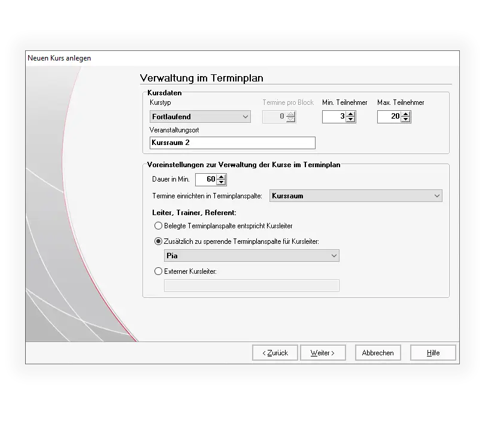Open the Kurstyp dropdown showing Fortlaufend
Viewport: 485px width, 426px height.
(x=200, y=117)
